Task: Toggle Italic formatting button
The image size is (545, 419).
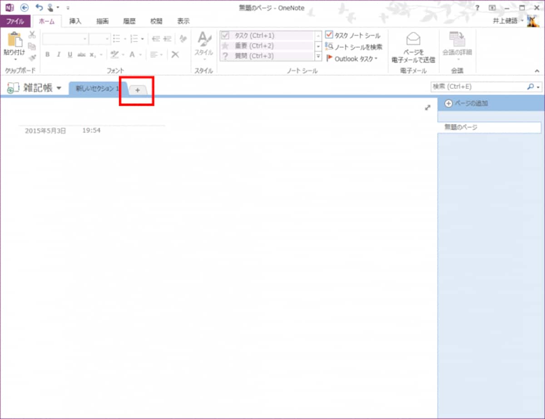Action: point(59,54)
